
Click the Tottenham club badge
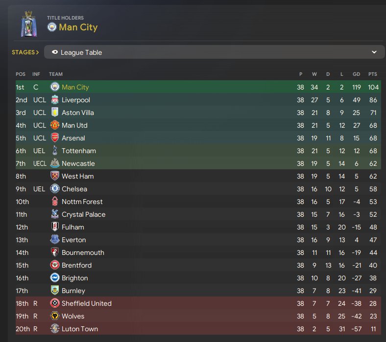(x=55, y=151)
